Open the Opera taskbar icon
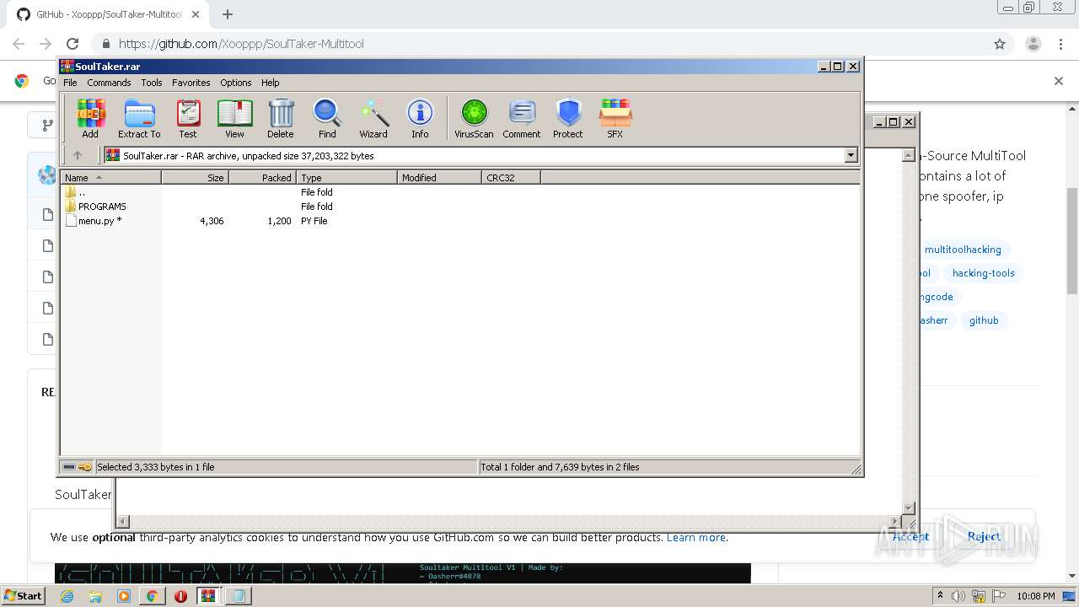 (180, 596)
